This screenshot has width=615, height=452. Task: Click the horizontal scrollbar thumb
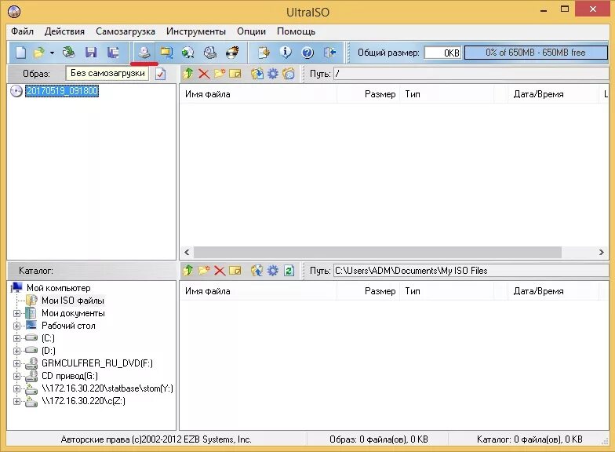tap(377, 253)
